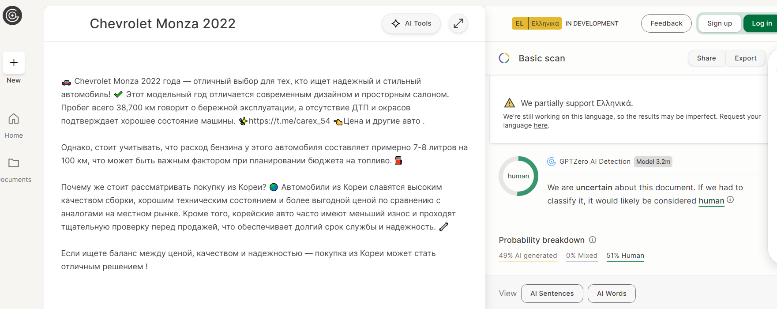Click the New document plus icon
The height and width of the screenshot is (309, 777).
14,63
